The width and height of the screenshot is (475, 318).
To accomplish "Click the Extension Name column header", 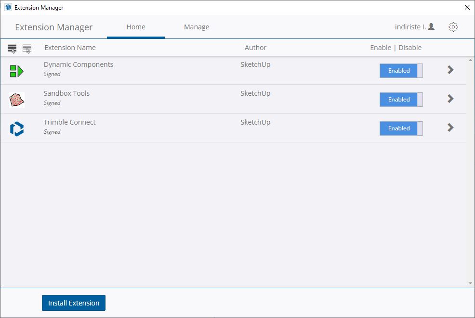I will click(70, 48).
